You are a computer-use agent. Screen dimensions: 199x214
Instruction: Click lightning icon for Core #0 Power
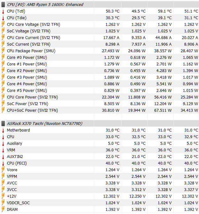3,58
